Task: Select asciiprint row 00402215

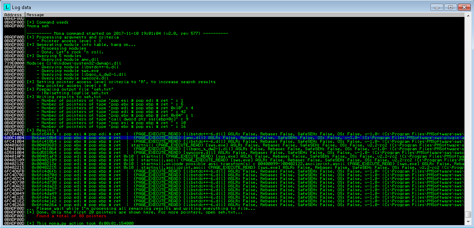Action: coord(234,167)
